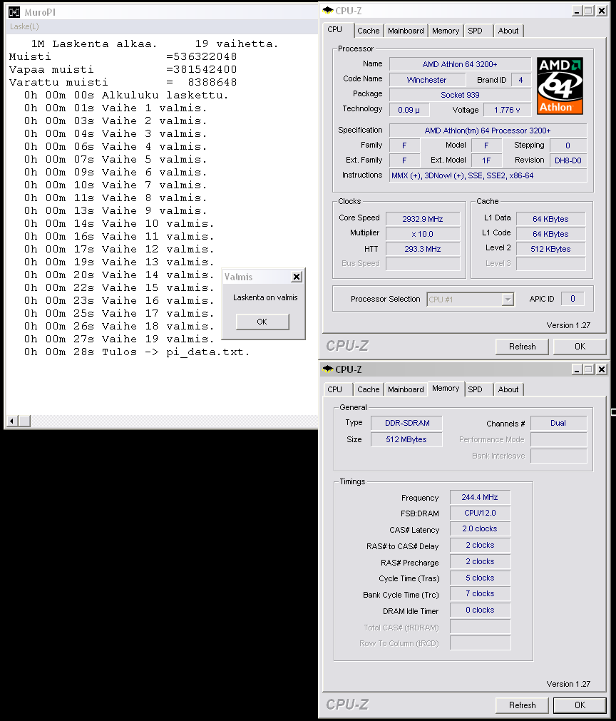Screen dimensions: 616x721
Task: Click Package value Socket 939
Action: point(460,95)
